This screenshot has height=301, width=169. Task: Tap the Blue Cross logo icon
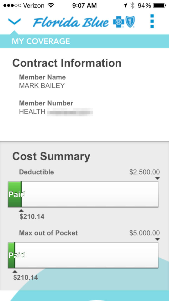tap(118, 22)
